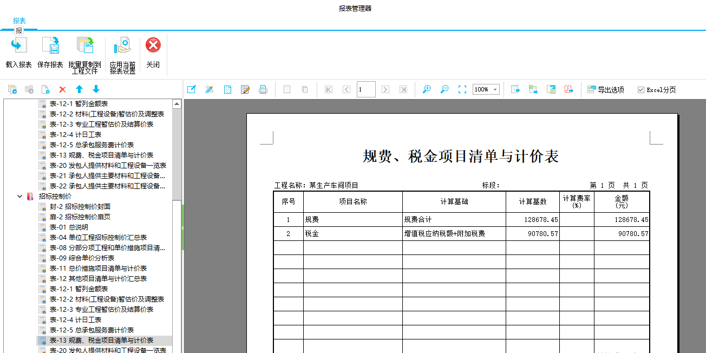Go to previous page button
This screenshot has width=706, height=353.
coord(347,89)
